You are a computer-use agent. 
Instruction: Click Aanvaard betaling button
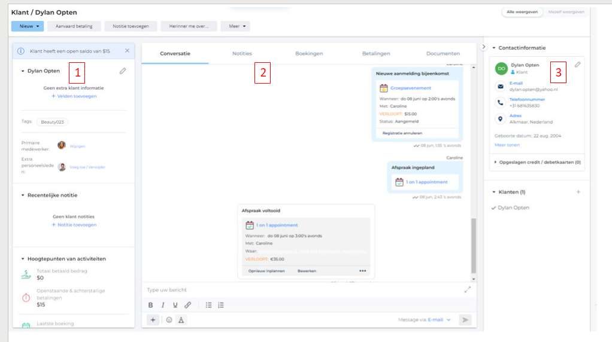[74, 26]
